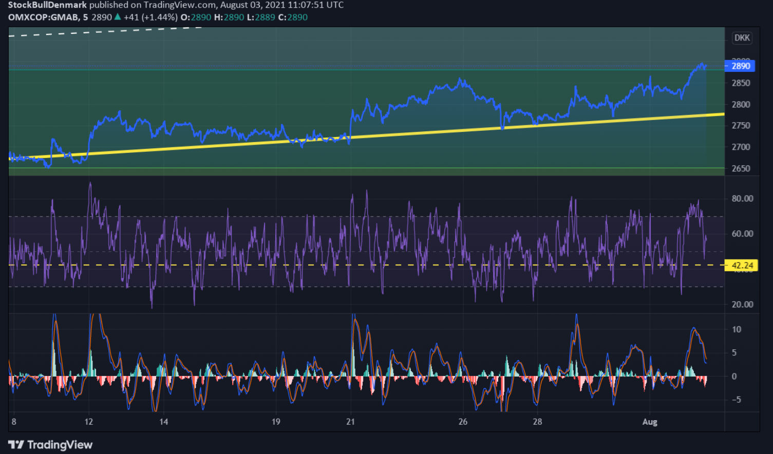Click the 20.00 RSI scale label
This screenshot has width=773, height=454.
(x=742, y=304)
